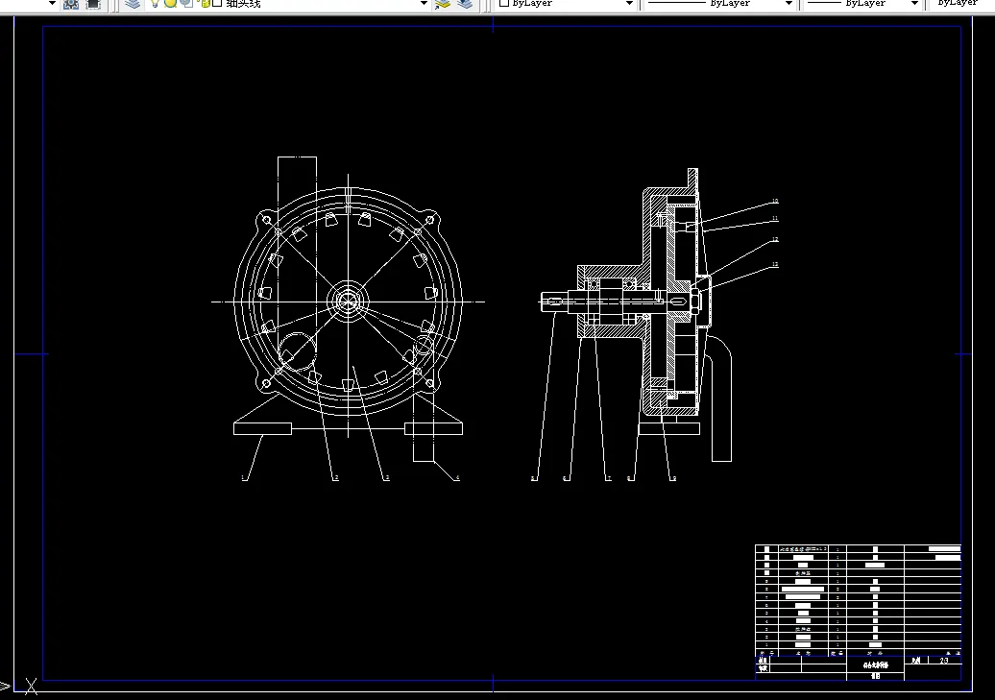This screenshot has height=700, width=995.
Task: Click the current layer color swatch
Action: [x=217, y=3]
